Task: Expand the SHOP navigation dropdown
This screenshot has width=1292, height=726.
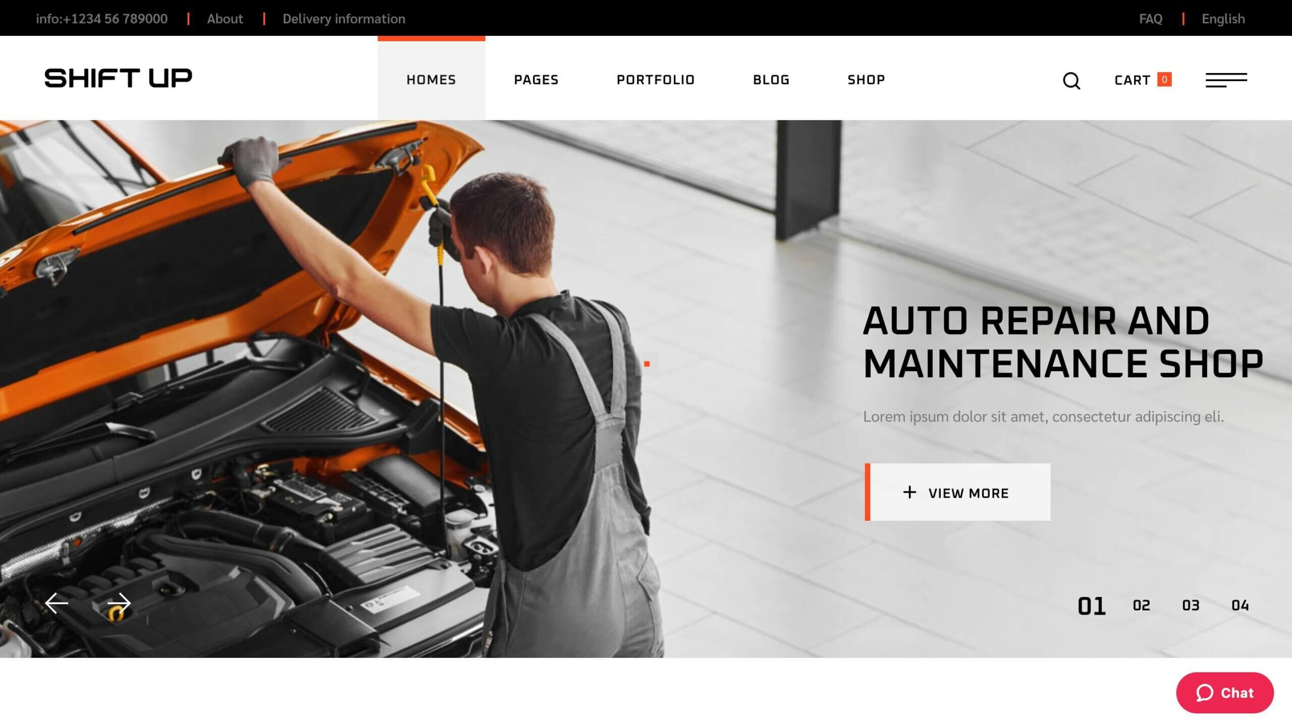Action: 866,80
